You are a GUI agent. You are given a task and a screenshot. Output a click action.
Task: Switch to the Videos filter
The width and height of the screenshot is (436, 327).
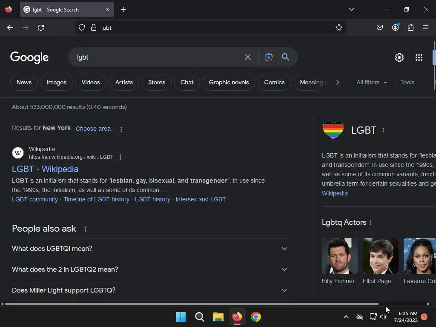(91, 82)
